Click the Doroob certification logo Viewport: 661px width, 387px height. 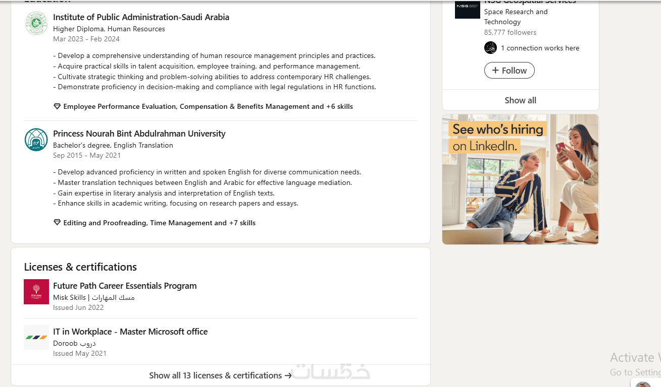[36, 338]
